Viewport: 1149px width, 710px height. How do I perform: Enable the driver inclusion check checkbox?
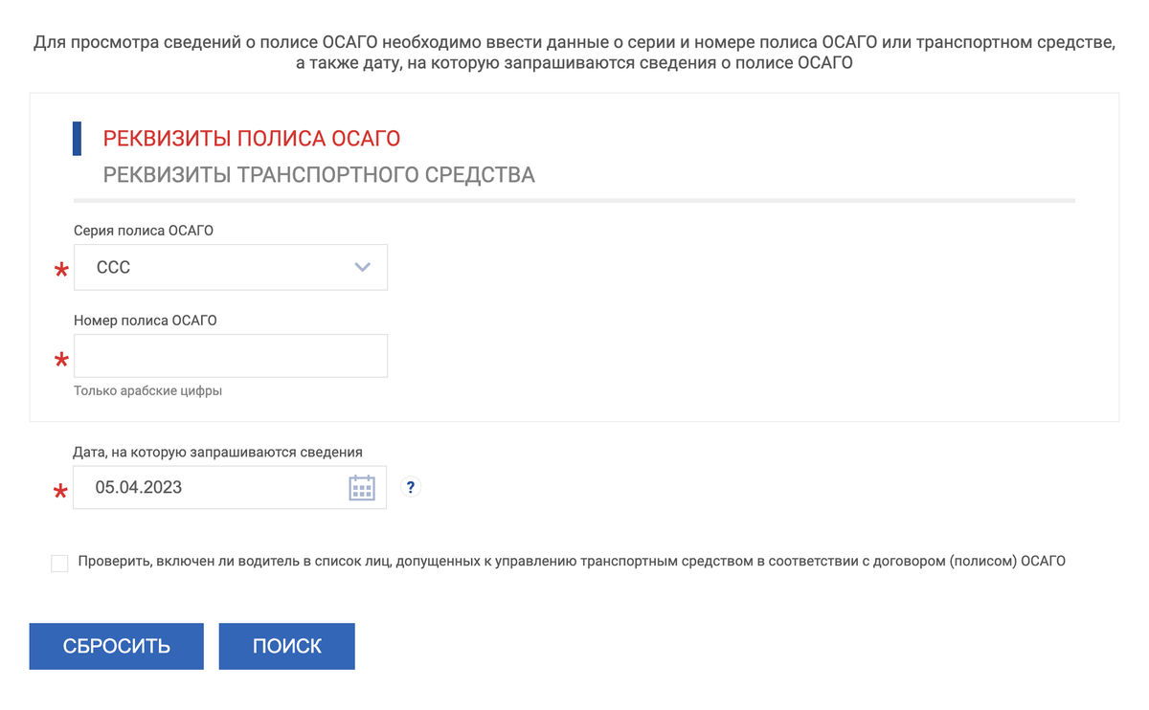click(59, 563)
